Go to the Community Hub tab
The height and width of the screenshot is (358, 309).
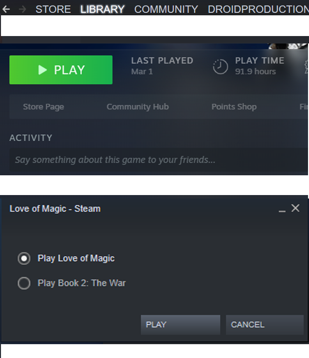[x=138, y=107]
